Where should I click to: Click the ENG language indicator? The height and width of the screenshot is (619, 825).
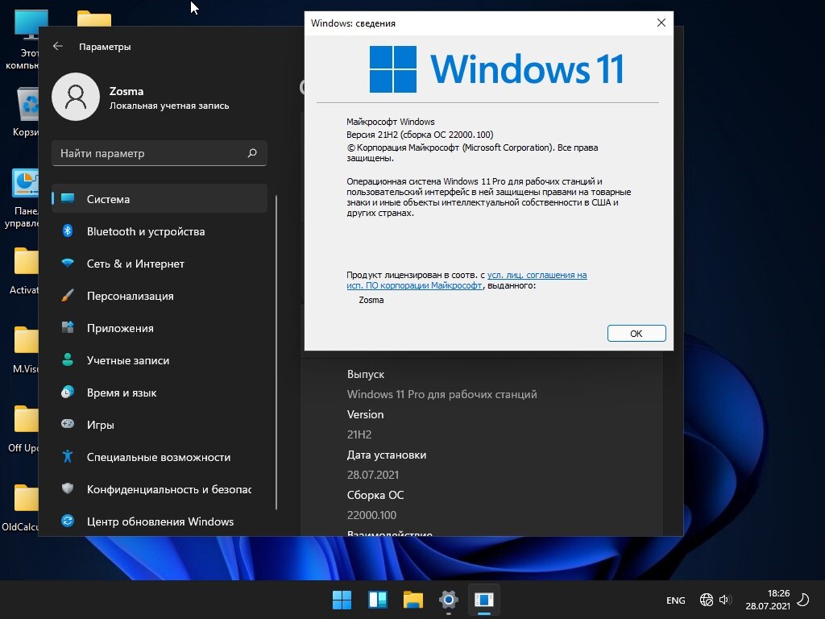(x=676, y=600)
